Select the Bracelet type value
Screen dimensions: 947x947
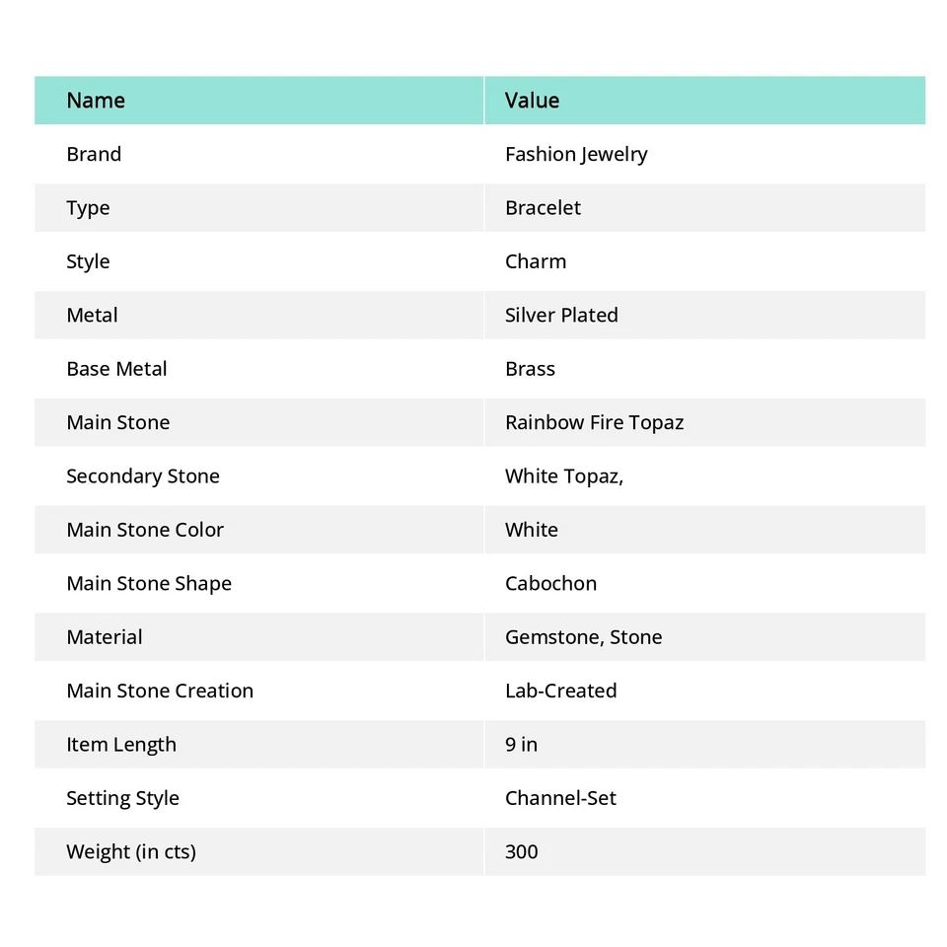tap(543, 208)
